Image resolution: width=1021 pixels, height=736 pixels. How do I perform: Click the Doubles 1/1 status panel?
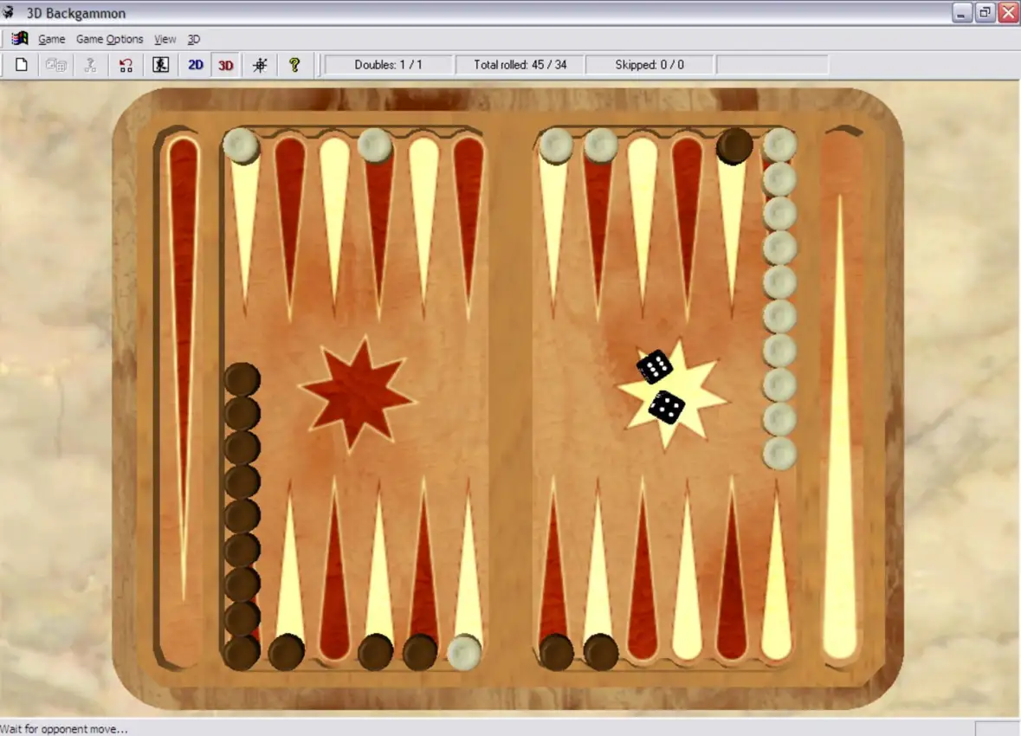point(389,64)
